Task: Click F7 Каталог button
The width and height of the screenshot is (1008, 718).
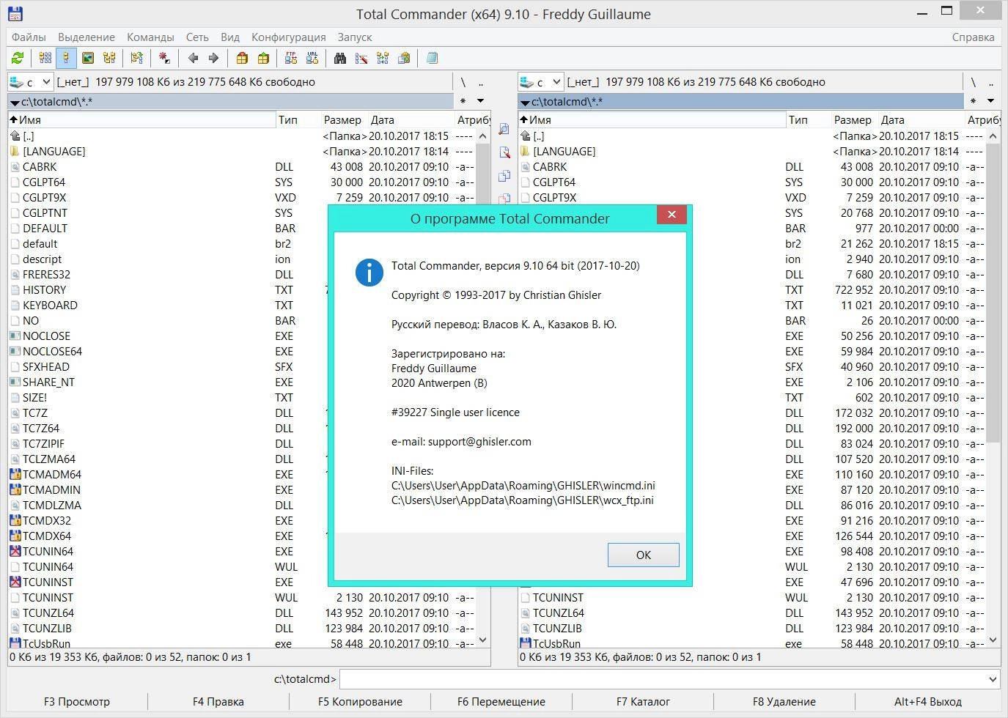Action: click(x=643, y=702)
